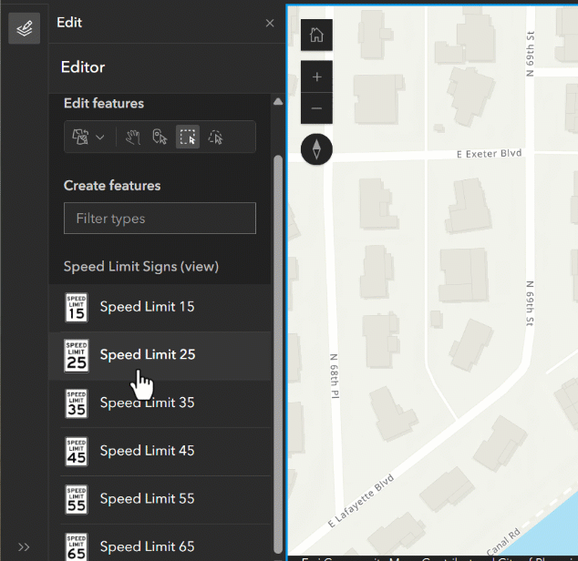This screenshot has width=578, height=561.
Task: Click the N 68th Pl street label
Action: (x=335, y=376)
